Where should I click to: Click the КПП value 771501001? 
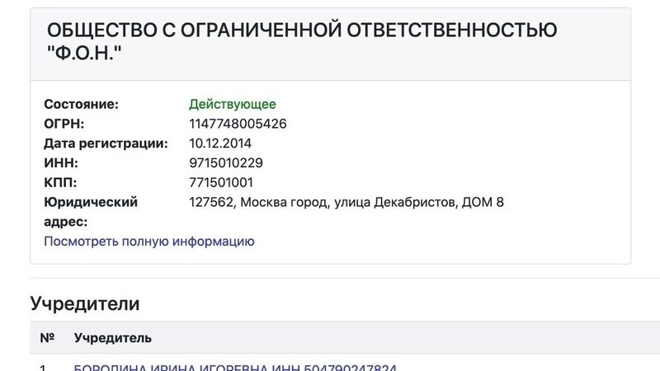[221, 182]
